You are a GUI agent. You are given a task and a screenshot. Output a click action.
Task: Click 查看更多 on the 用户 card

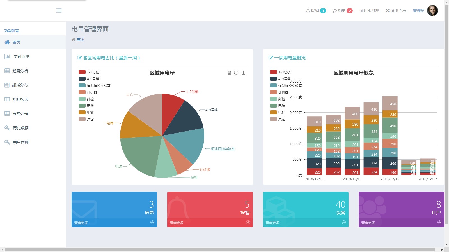368,223
